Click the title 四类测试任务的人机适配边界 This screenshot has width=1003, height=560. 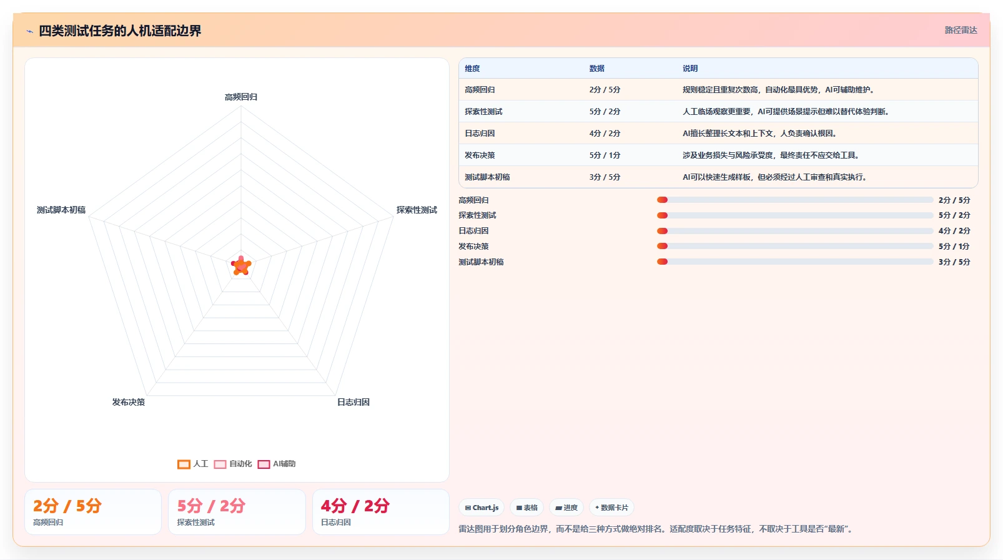coord(120,31)
